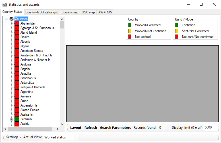Viewport: 221px width, 143px height.
Task: Open the Settings dropdown menu
Action: pyautogui.click(x=14, y=137)
